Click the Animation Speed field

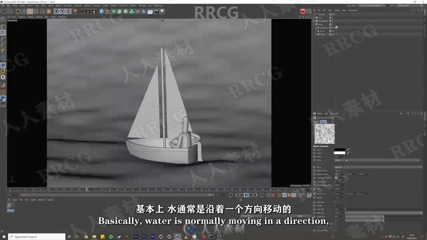[339, 178]
